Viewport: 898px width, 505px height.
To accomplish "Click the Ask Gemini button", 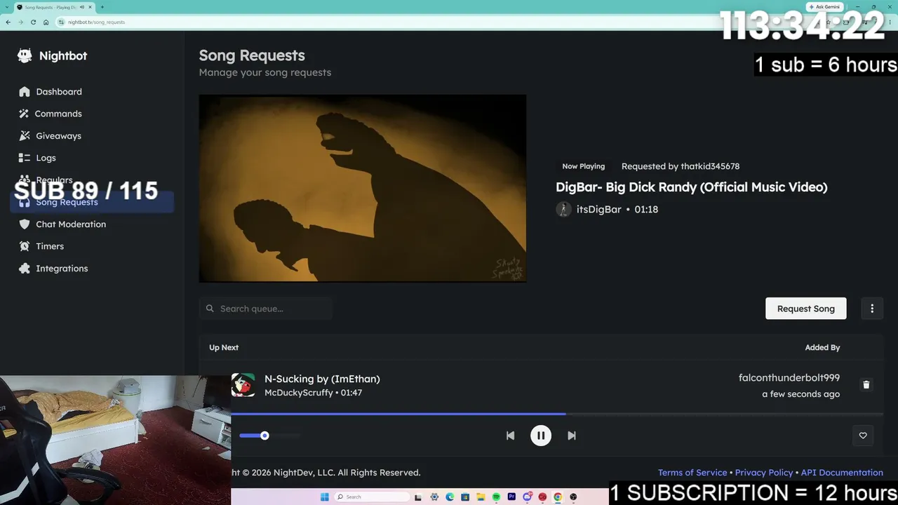I will [x=824, y=7].
